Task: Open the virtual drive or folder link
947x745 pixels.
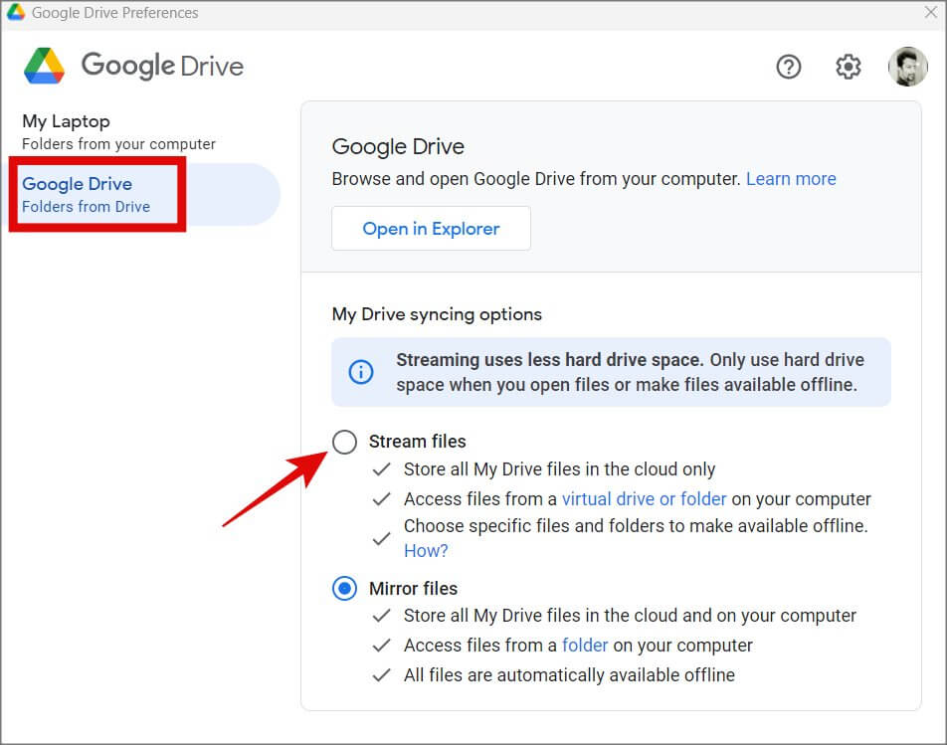Action: point(644,498)
